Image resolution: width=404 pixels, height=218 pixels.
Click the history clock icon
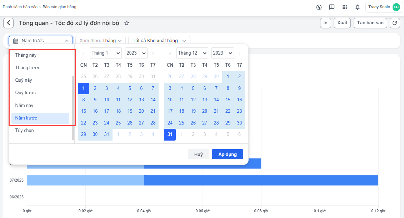(x=319, y=7)
